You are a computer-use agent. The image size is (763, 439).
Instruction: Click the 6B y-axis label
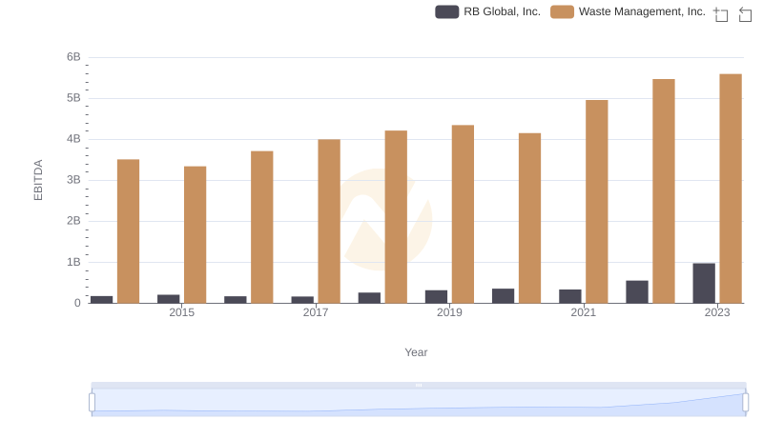[x=73, y=57]
